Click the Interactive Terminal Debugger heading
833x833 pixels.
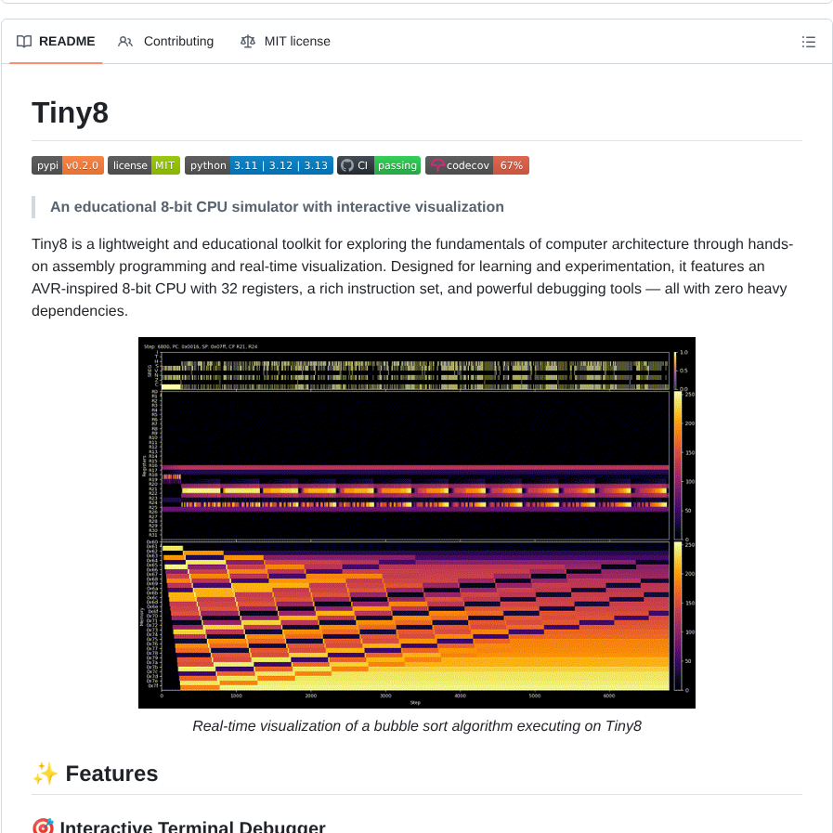(192, 826)
